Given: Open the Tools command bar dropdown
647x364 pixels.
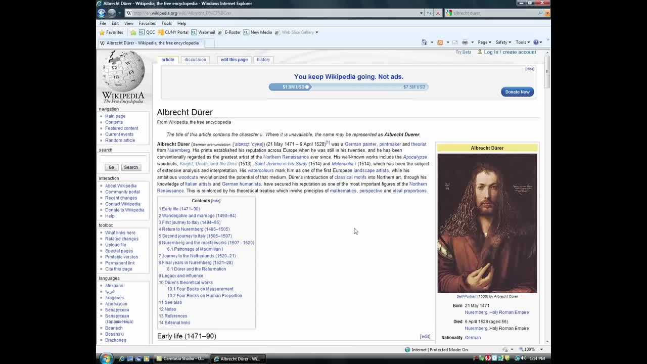Looking at the screenshot, I should [523, 42].
